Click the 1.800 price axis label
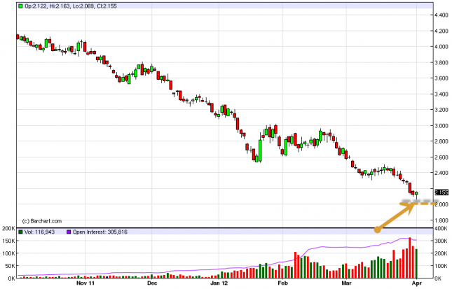Image resolution: width=452 pixels, height=289 pixels. point(441,220)
